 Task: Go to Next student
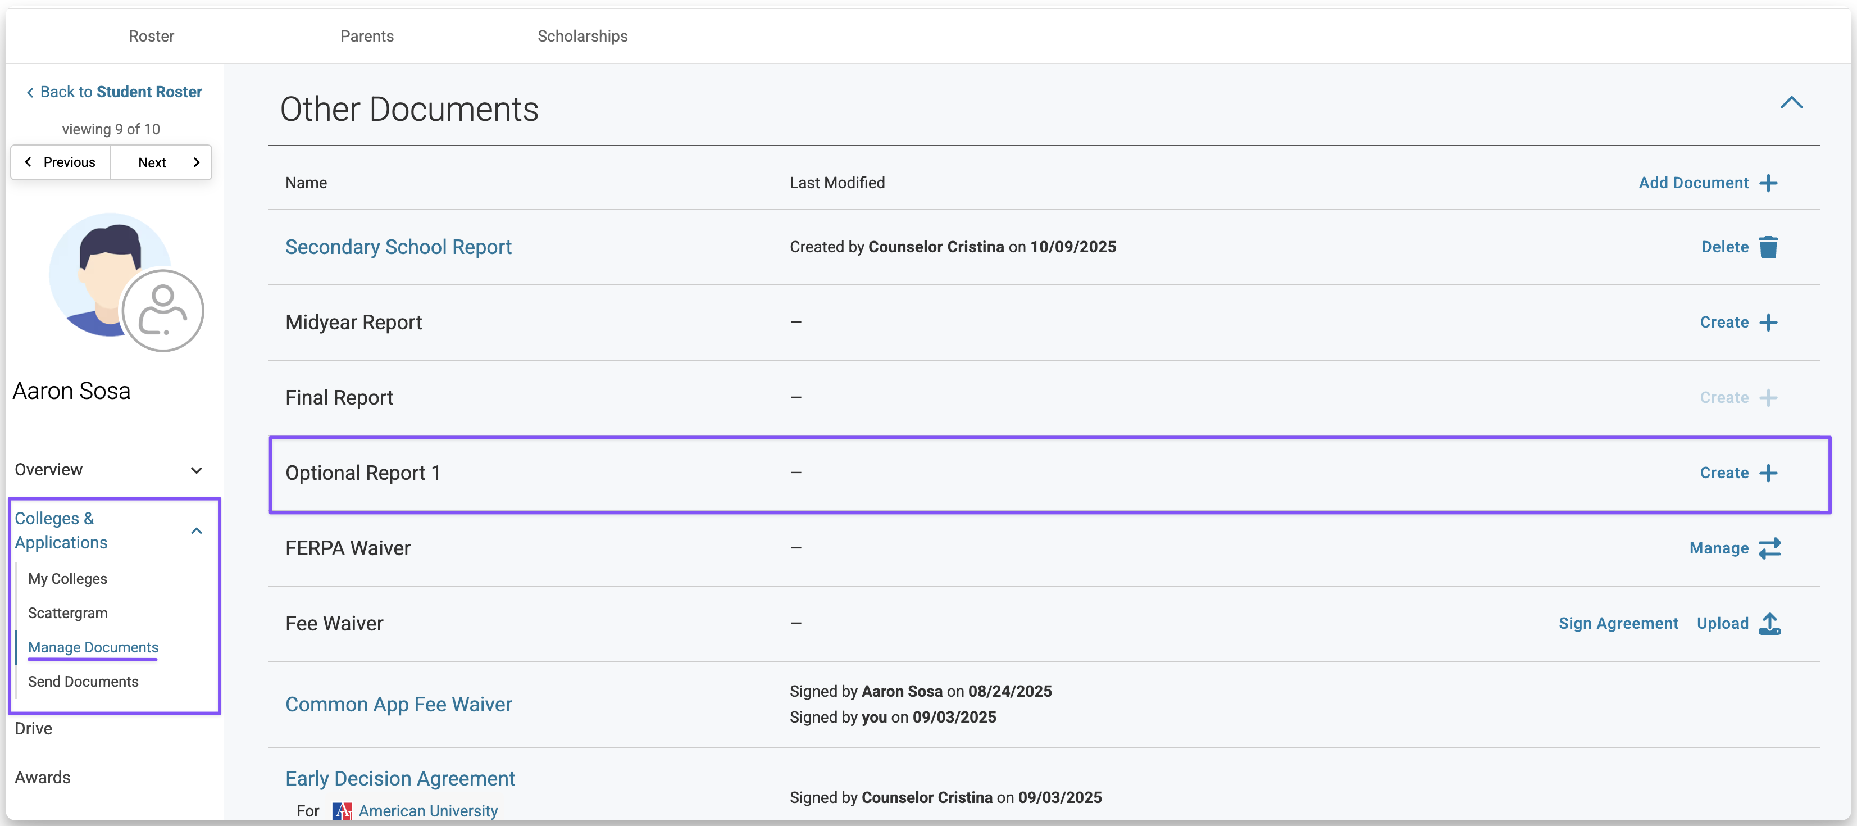point(161,162)
